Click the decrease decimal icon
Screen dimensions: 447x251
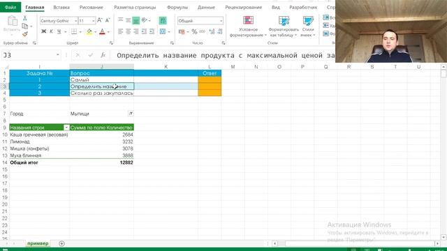click(220, 31)
